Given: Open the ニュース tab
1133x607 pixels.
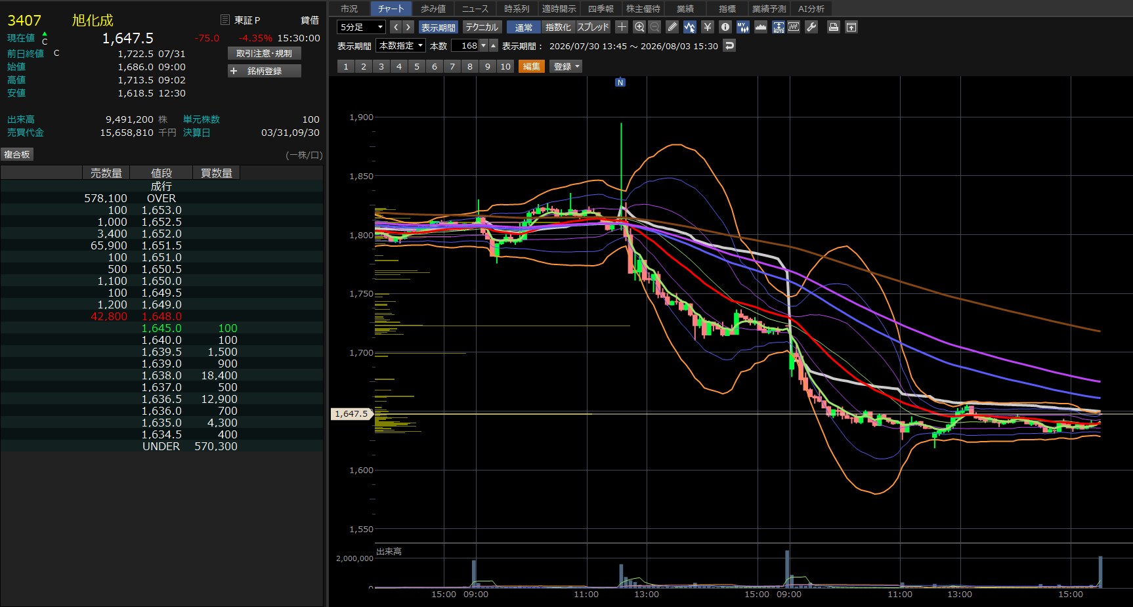Looking at the screenshot, I should click(475, 9).
